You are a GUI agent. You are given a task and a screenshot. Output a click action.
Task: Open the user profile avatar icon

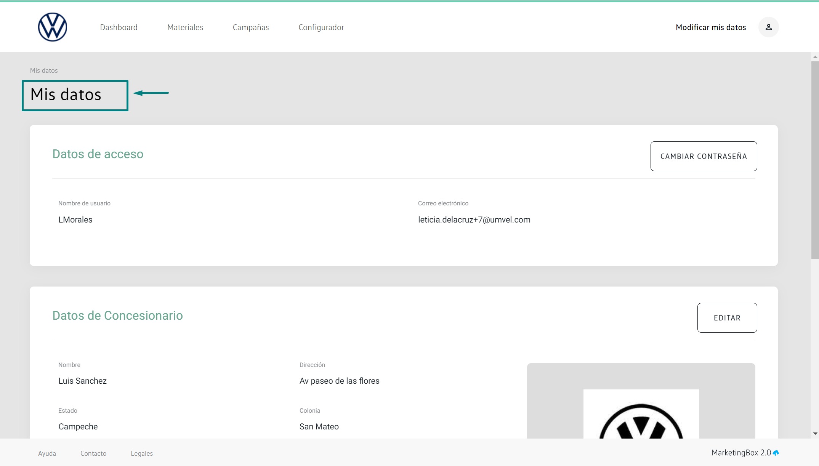pyautogui.click(x=768, y=27)
